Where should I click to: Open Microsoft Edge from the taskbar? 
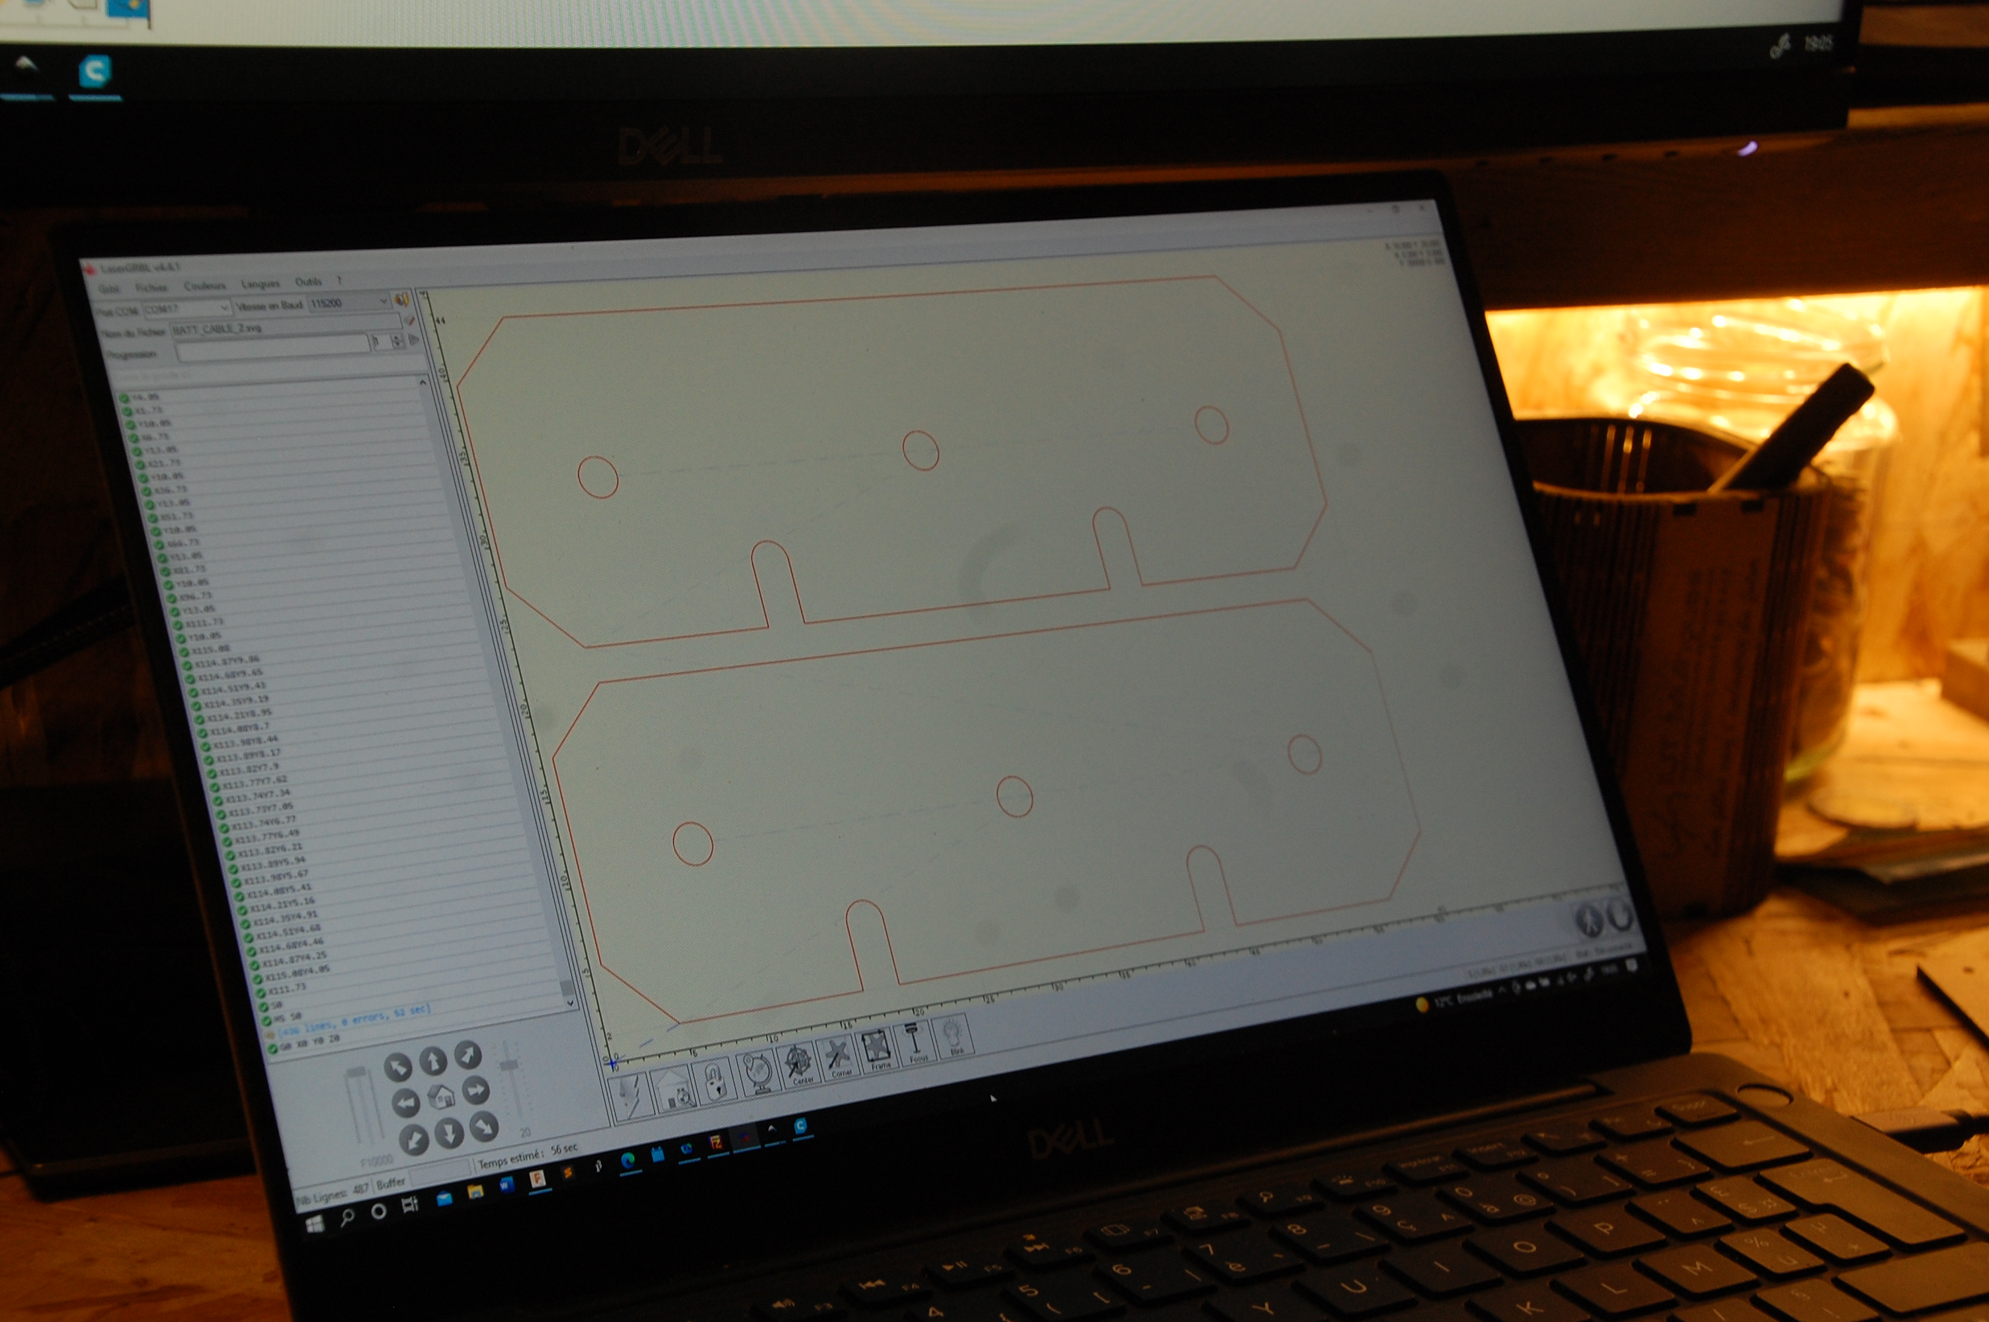click(x=628, y=1161)
